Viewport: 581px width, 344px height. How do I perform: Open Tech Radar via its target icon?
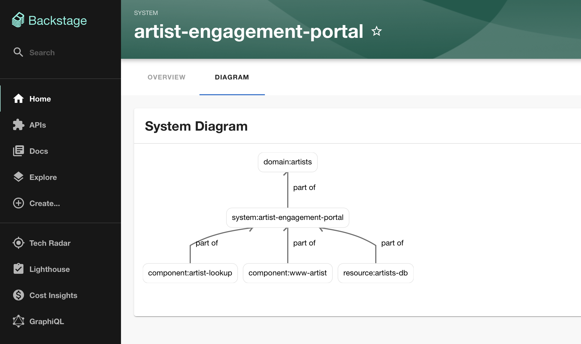pyautogui.click(x=18, y=243)
